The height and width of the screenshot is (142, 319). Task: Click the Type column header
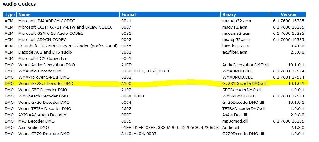(10, 14)
